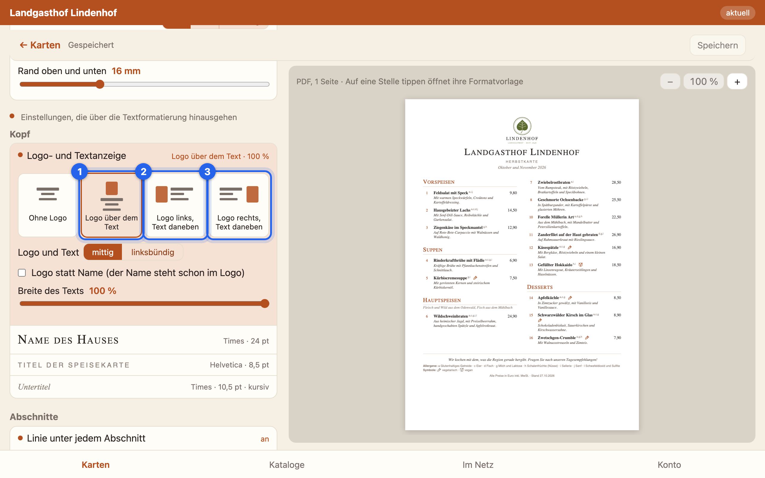The image size is (765, 478).
Task: Click the Speichern button
Action: point(717,45)
